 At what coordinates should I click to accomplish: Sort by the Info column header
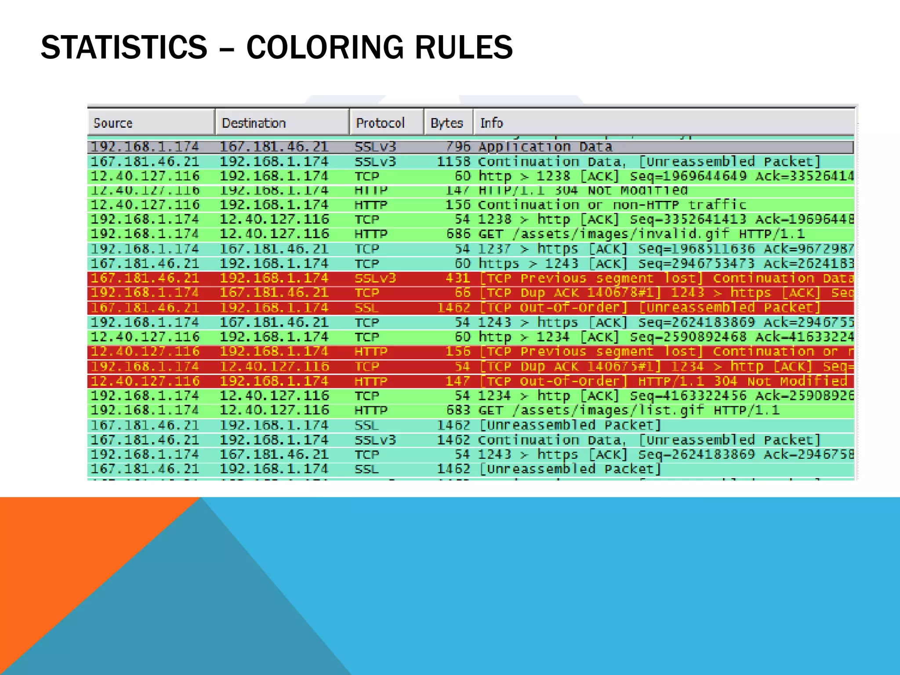(x=664, y=123)
